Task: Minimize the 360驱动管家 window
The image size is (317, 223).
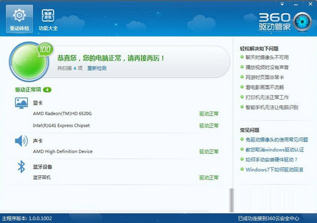Action: click(296, 4)
